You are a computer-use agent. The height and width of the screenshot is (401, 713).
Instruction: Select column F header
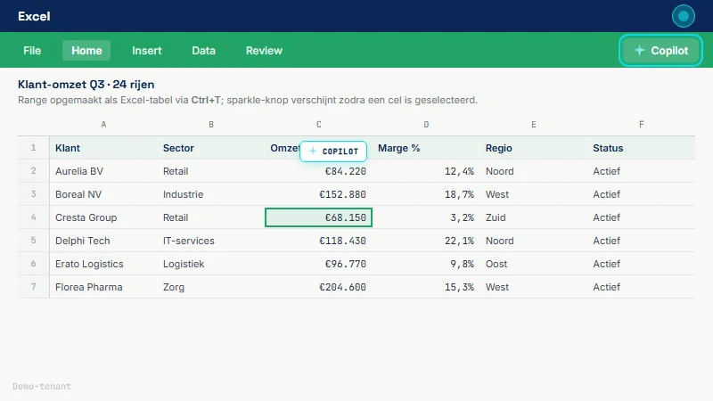[641, 125]
